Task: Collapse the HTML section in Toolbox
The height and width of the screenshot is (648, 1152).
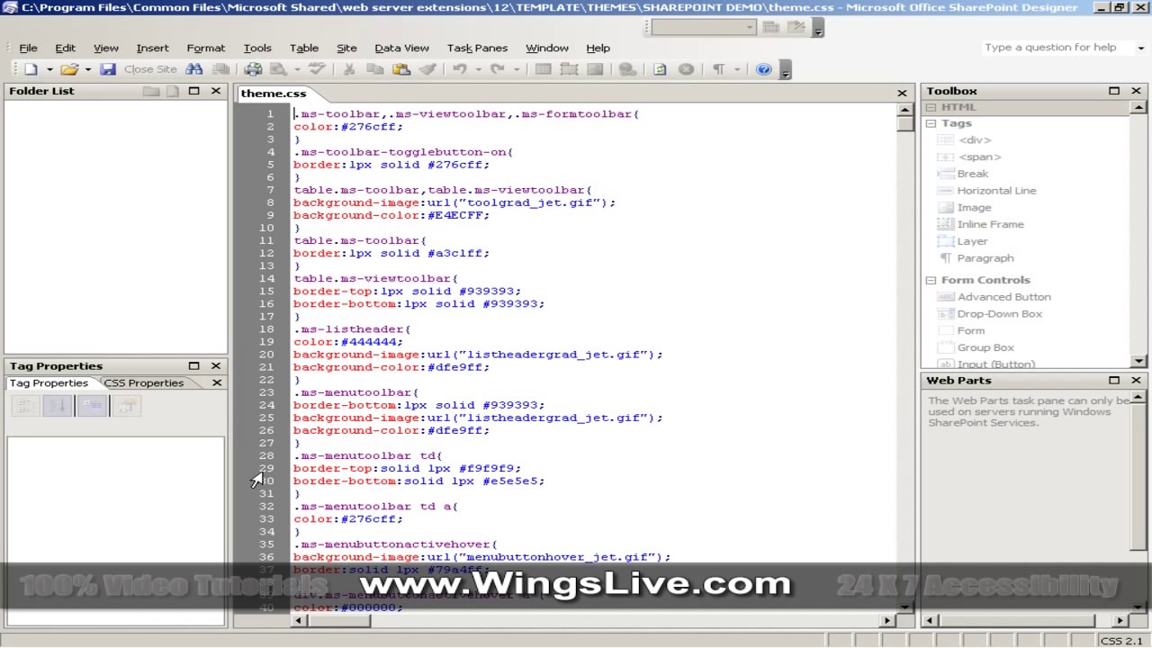Action: pyautogui.click(x=931, y=107)
